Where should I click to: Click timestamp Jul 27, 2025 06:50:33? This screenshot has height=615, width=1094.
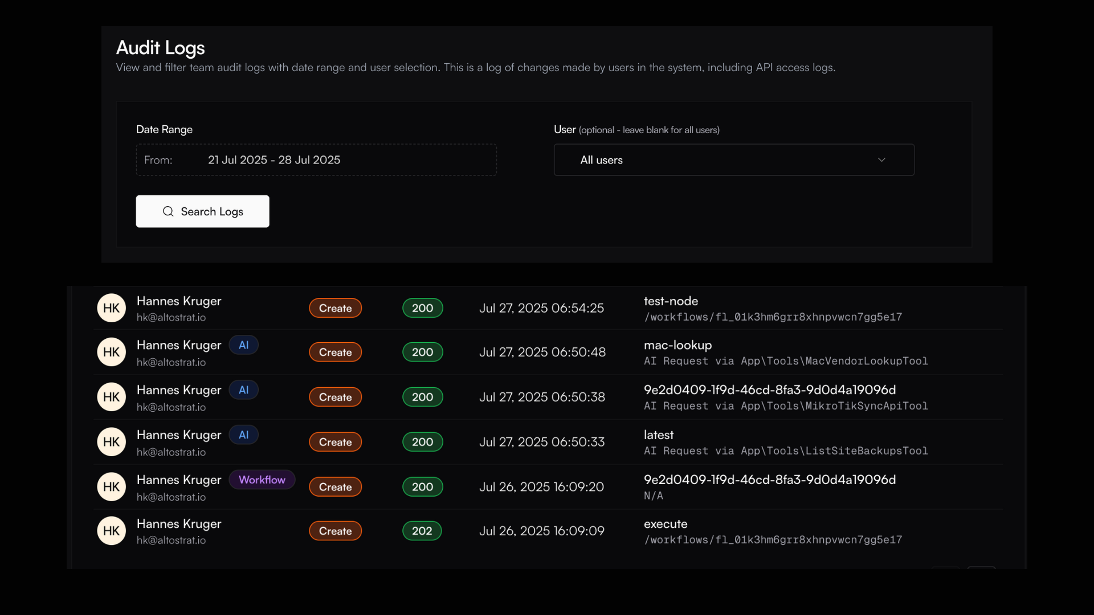(x=542, y=442)
